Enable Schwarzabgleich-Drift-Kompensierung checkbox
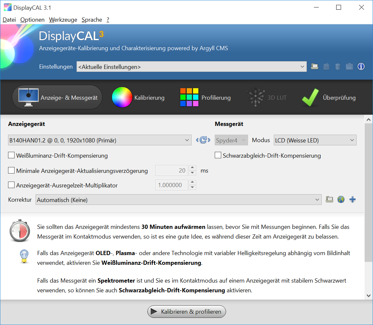Image resolution: width=373 pixels, height=325 pixels. pos(218,155)
